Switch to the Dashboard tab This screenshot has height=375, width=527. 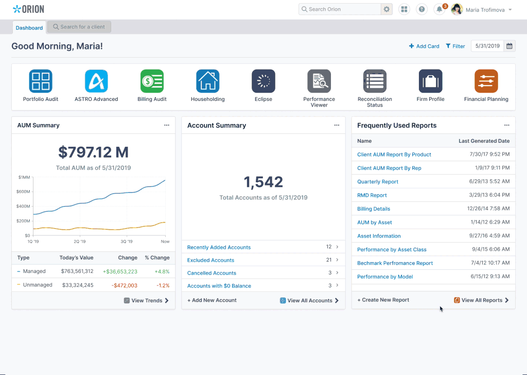29,28
